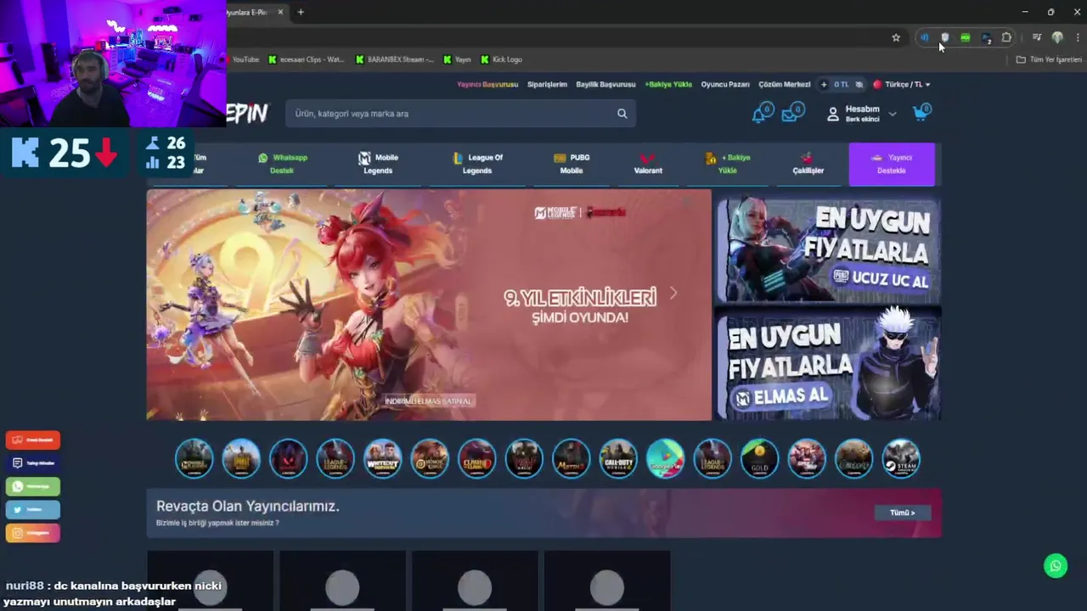Image resolution: width=1087 pixels, height=611 pixels.
Task: Open the Siparişlerim link
Action: [547, 85]
